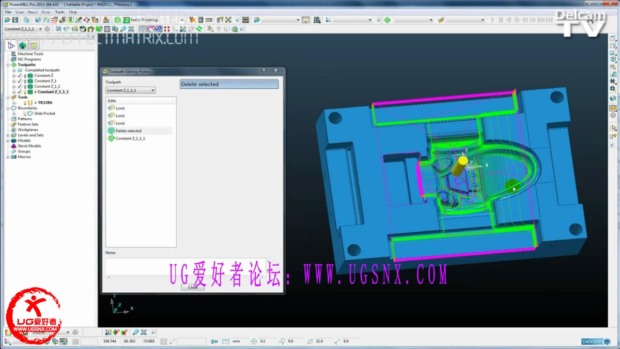620x349 pixels.
Task: Expand the Completed toolpath folder
Action: point(14,70)
